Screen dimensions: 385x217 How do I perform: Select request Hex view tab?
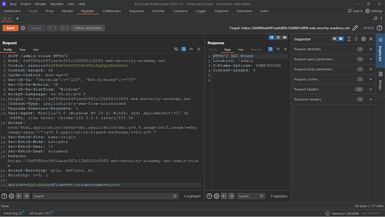(x=36, y=50)
